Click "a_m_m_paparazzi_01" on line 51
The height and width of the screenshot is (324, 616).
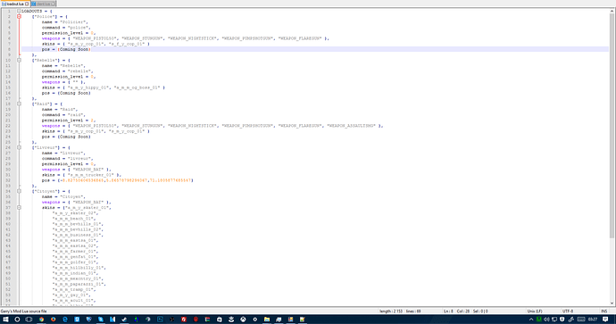79,284
